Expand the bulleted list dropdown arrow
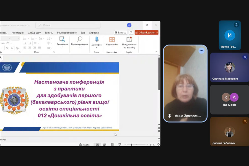Image resolution: width=249 pixels, height=166 pixels. pos(28,38)
